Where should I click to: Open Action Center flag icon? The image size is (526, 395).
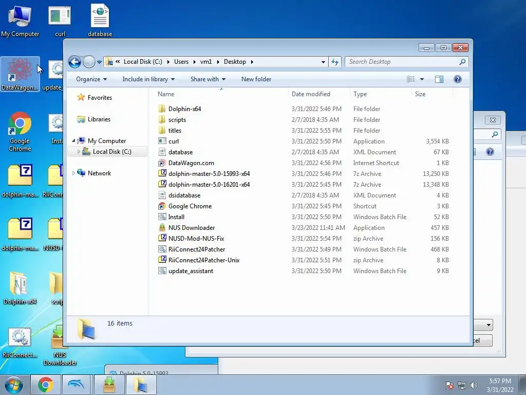click(449, 385)
